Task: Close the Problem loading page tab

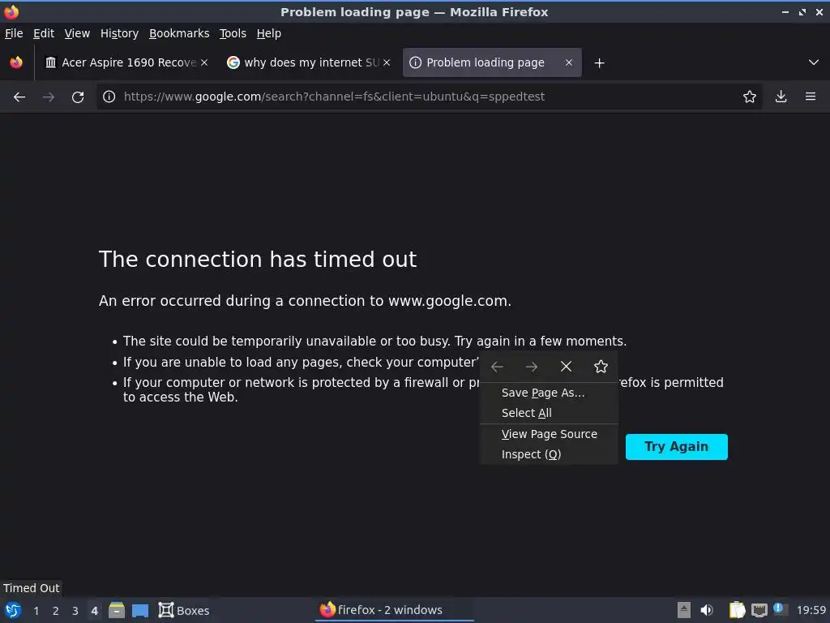Action: pos(568,62)
